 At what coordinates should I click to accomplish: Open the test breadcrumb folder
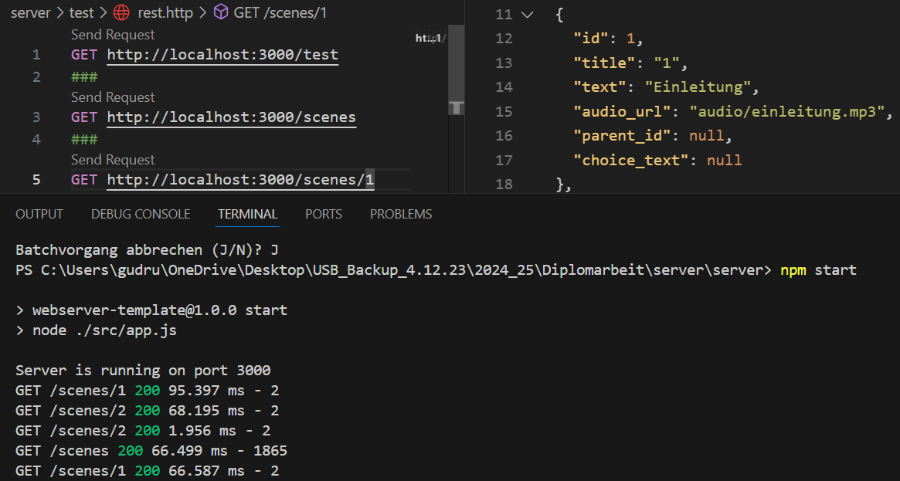pyautogui.click(x=81, y=12)
